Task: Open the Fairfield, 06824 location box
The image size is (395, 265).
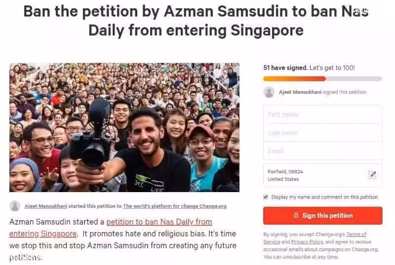Action: [323, 175]
